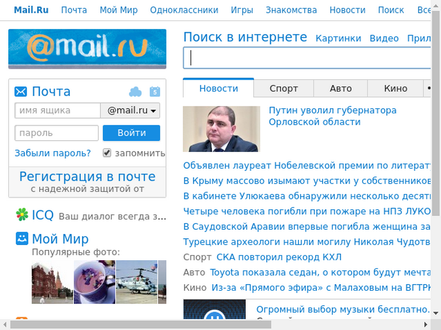Click the horizontal scrollbar thumb
This screenshot has height=330, width=441.
(x=141, y=325)
